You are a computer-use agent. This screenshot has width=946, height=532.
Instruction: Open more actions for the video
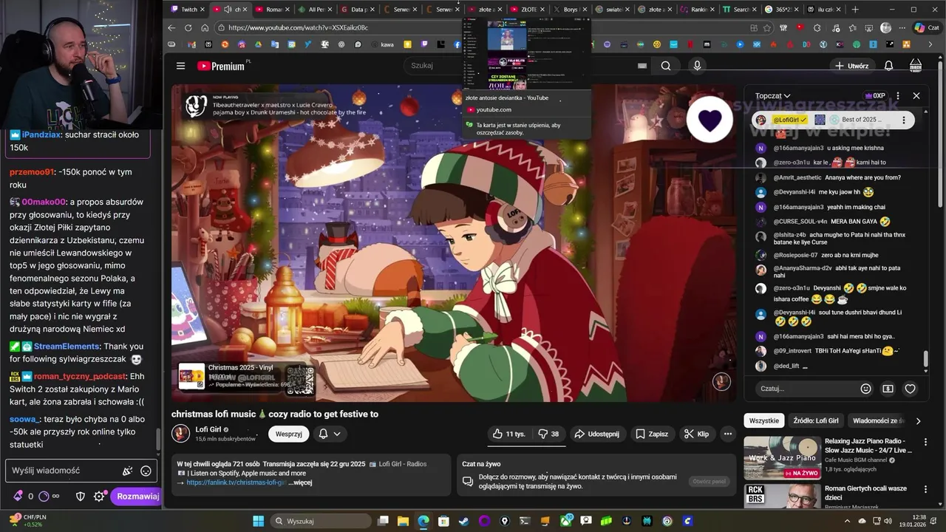[728, 434]
